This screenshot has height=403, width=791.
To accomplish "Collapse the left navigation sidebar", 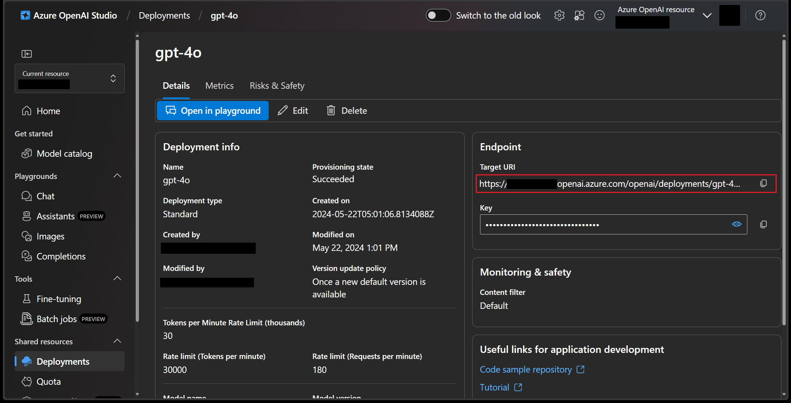I will pos(27,54).
